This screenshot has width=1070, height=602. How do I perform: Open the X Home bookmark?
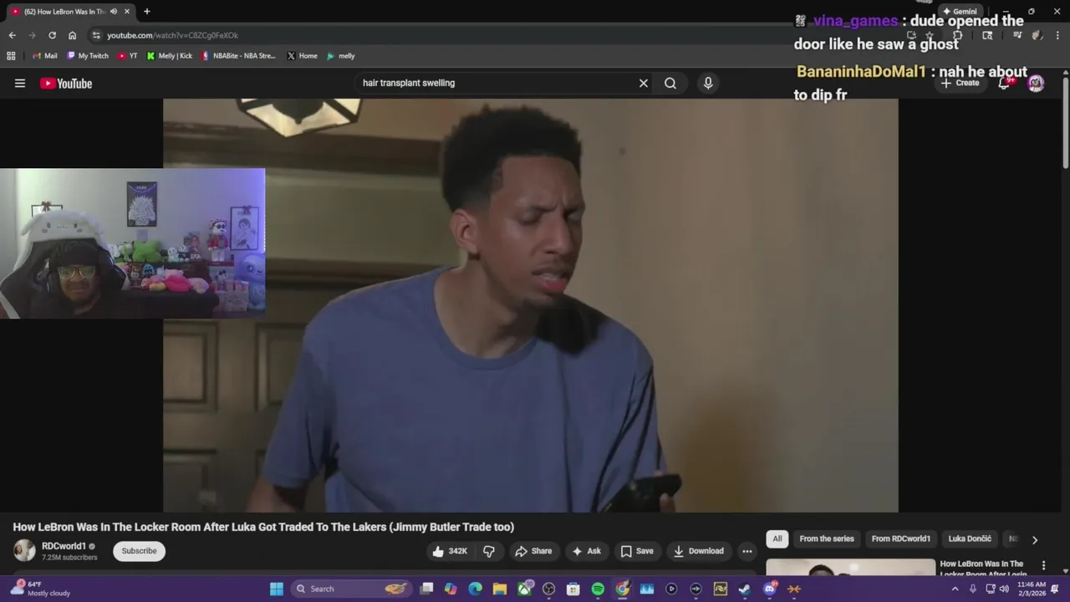[x=302, y=56]
